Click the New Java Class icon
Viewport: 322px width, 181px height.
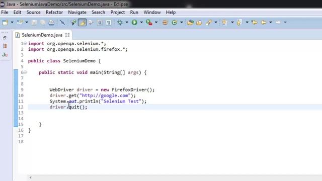pos(175,22)
